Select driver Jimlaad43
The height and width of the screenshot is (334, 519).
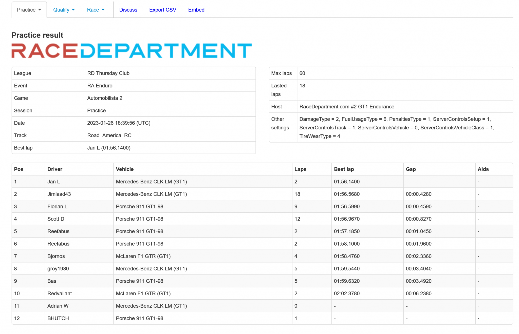click(x=59, y=194)
